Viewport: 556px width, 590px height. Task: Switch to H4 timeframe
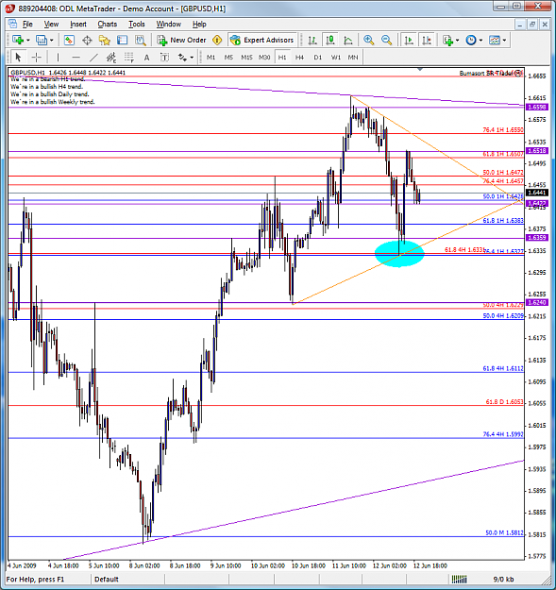tap(299, 58)
